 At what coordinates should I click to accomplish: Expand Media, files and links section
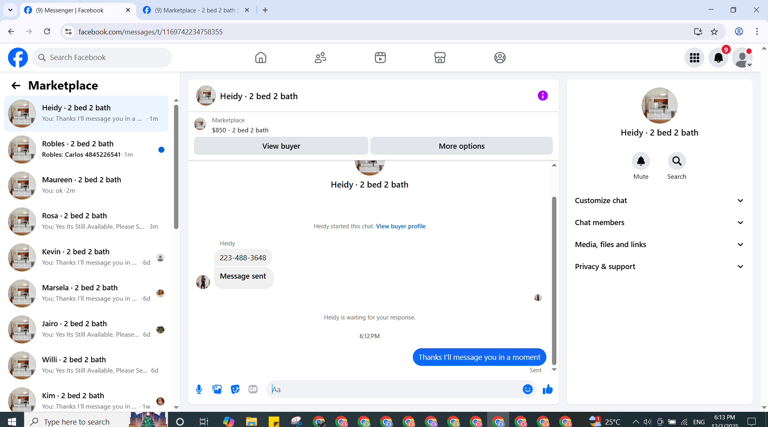pyautogui.click(x=659, y=245)
